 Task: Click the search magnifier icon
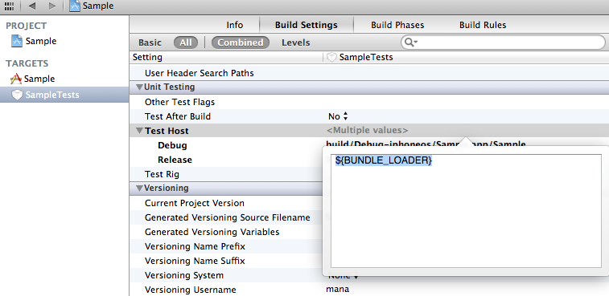(409, 43)
